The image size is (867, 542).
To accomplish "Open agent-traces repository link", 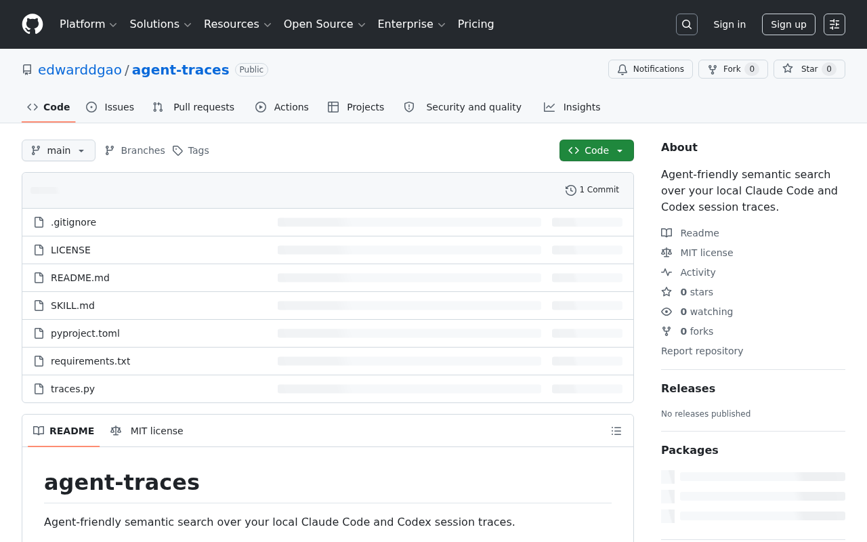I will click(x=181, y=70).
